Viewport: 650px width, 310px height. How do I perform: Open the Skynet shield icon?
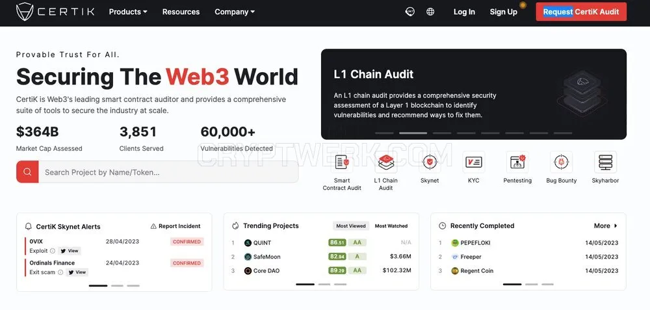pos(430,162)
